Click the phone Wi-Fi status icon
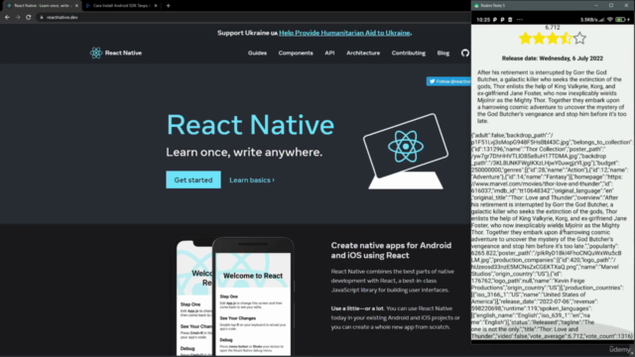This screenshot has height=357, width=635. point(609,20)
